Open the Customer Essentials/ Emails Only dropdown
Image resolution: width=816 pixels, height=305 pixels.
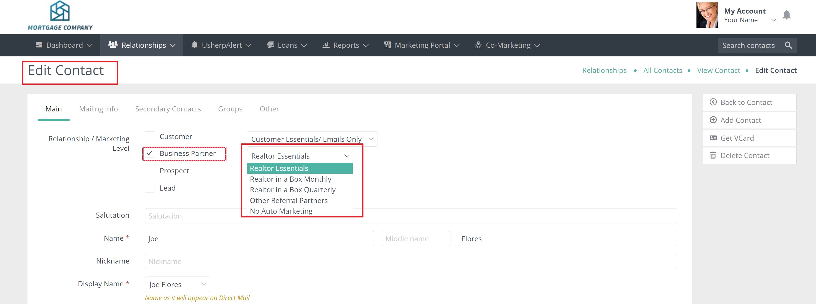312,139
